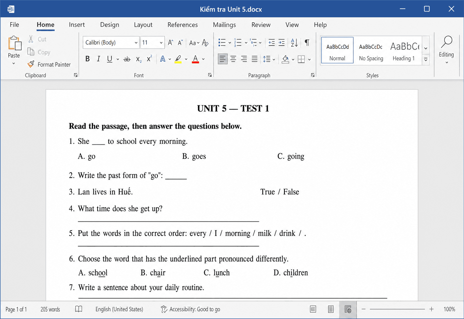
Task: Toggle italic formatting
Action: 98,59
